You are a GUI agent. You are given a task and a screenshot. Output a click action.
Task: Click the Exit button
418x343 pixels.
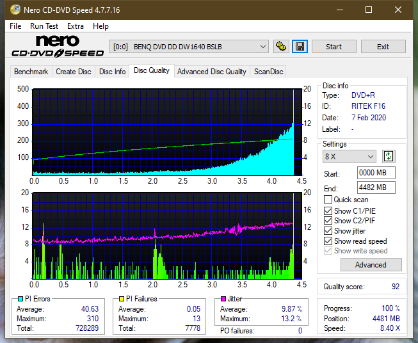tap(383, 47)
